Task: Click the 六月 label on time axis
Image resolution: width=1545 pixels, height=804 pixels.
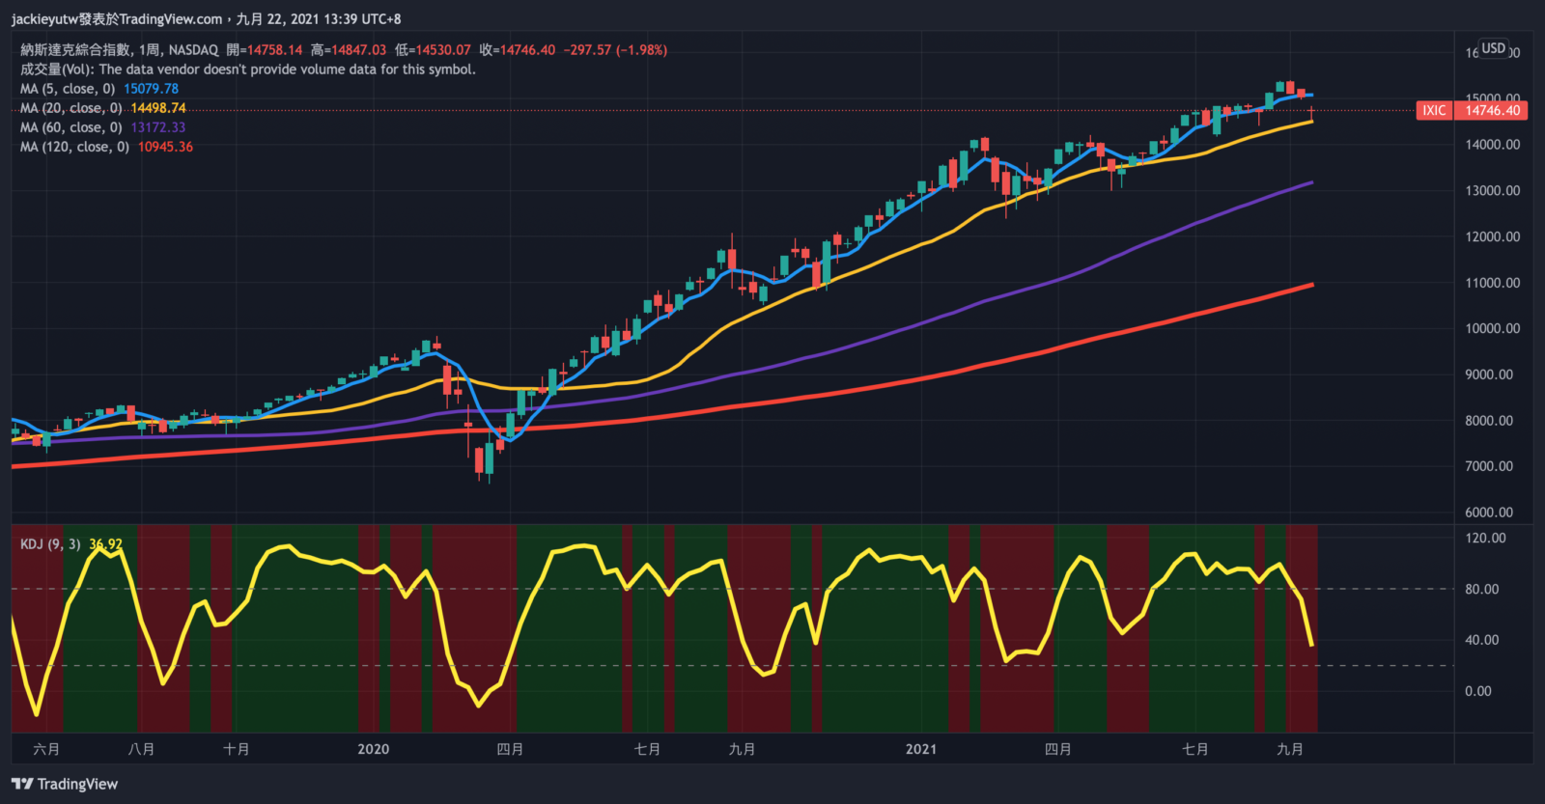Action: coord(46,749)
